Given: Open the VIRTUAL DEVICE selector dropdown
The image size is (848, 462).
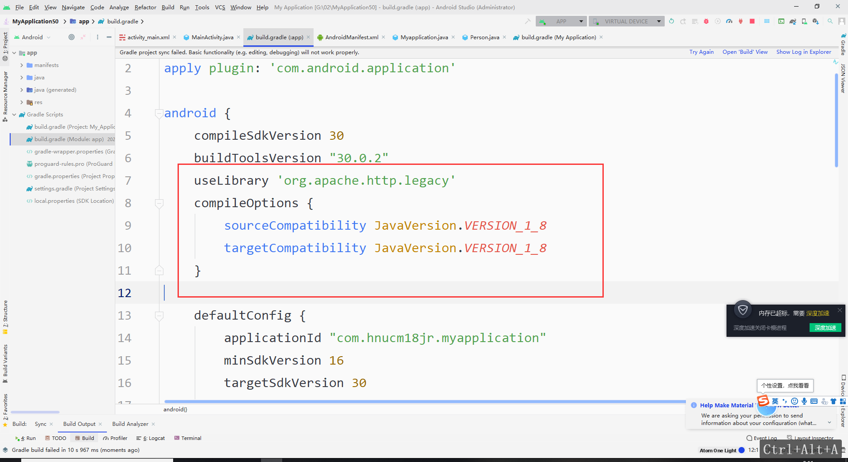Looking at the screenshot, I should [626, 21].
